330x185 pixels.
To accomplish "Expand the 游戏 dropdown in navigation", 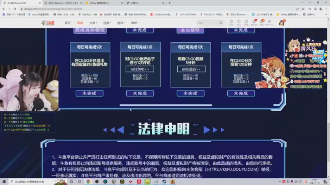I will [121, 23].
